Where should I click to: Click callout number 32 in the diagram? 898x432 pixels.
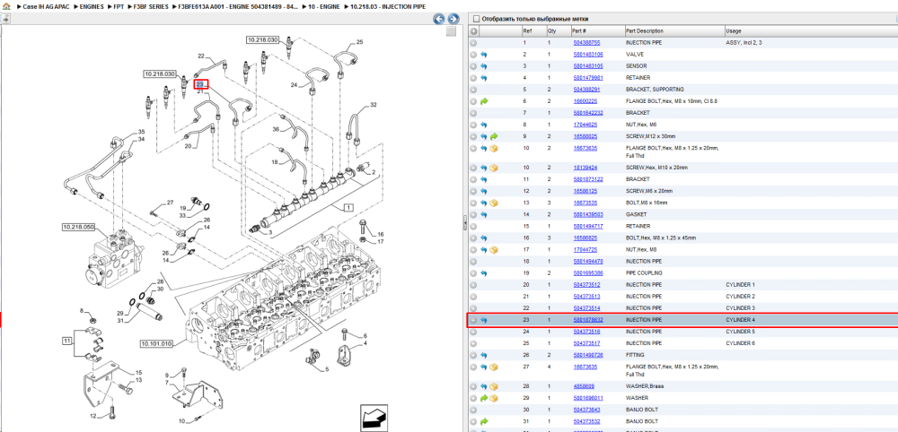pos(374,105)
